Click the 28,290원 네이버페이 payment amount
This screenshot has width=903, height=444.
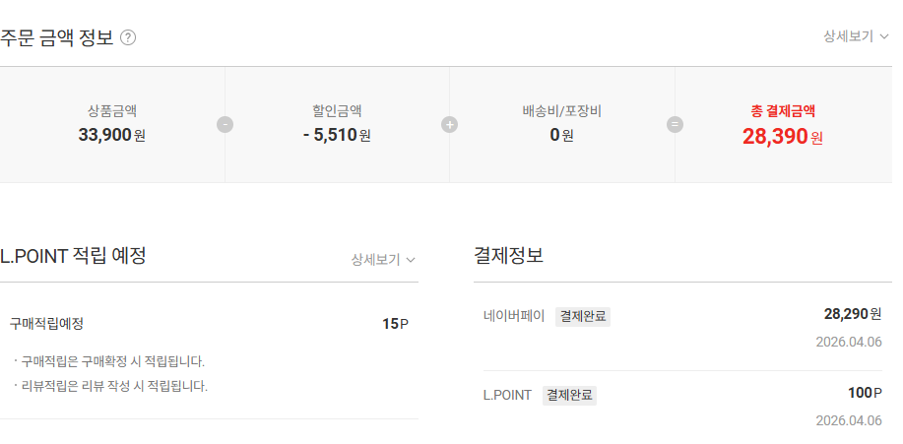[852, 314]
